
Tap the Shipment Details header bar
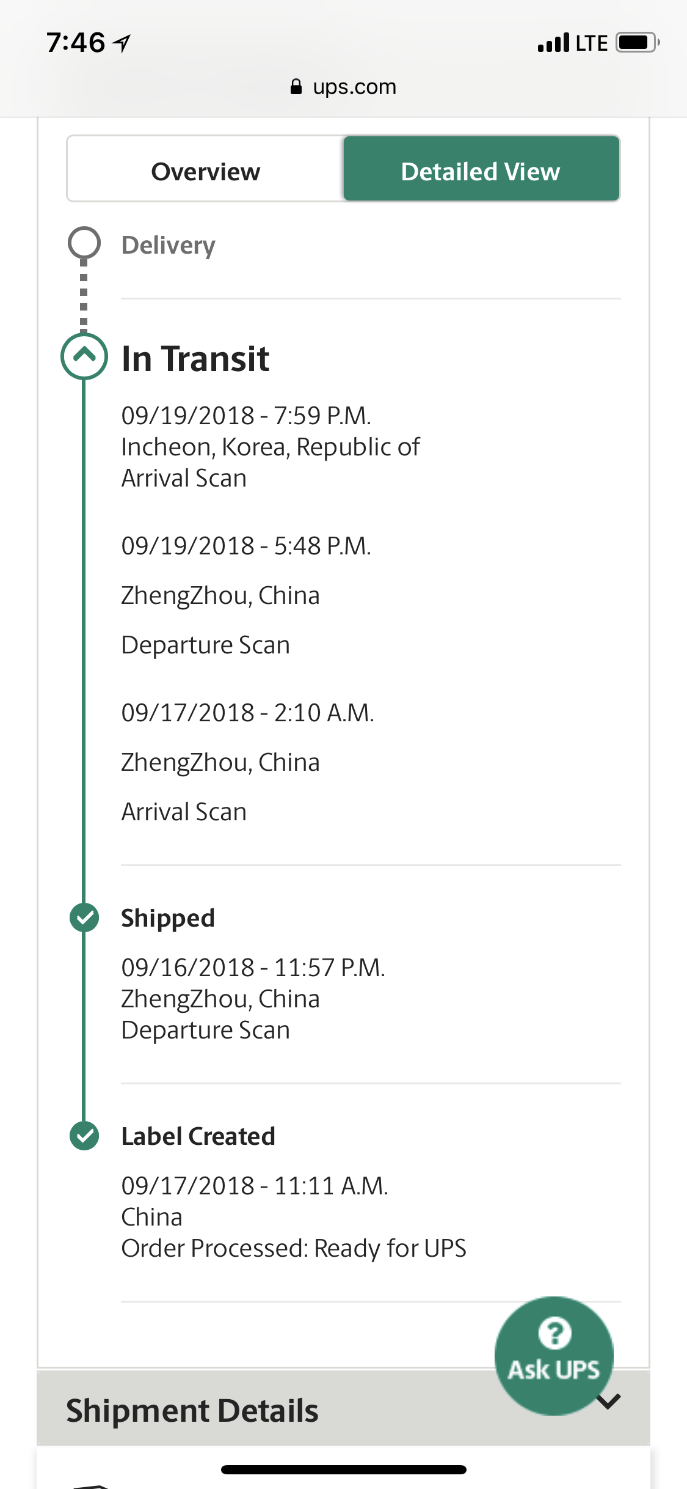[343, 1408]
